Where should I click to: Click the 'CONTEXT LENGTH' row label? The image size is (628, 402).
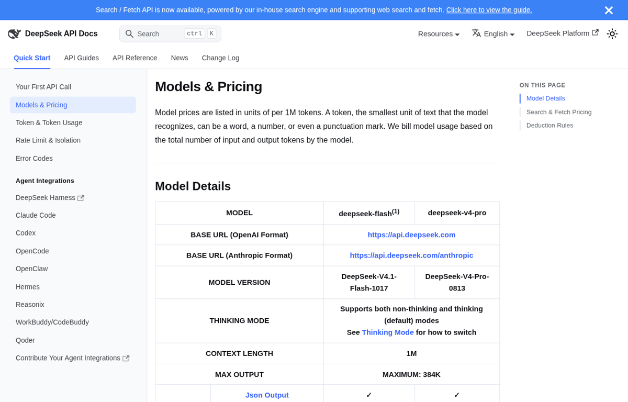pos(239,353)
